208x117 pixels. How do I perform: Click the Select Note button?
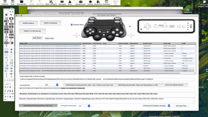click(49, 38)
